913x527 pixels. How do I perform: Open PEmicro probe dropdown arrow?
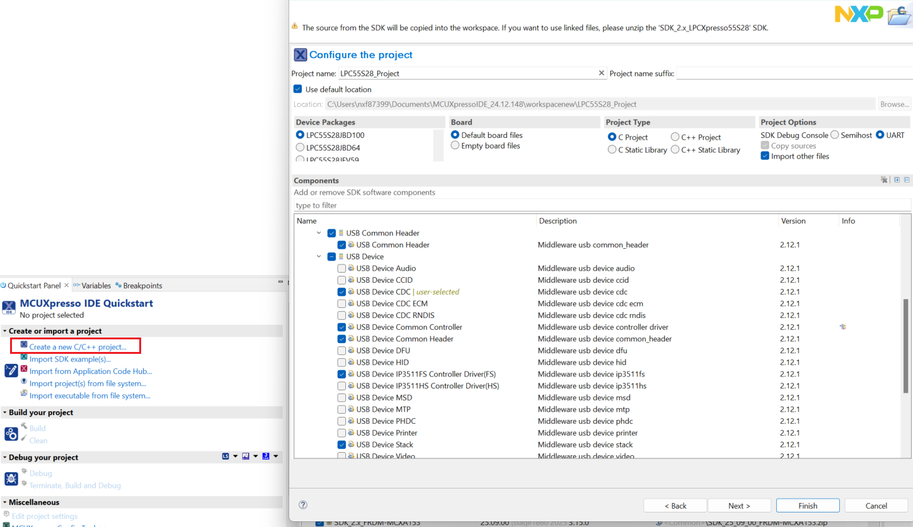pos(255,456)
